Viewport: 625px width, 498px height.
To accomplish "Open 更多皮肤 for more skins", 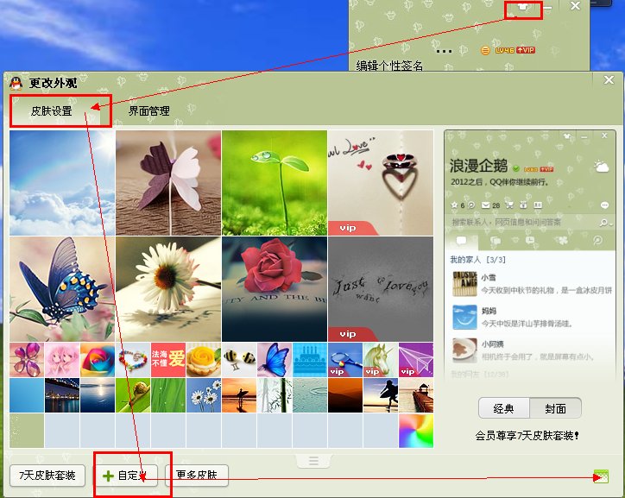I will (197, 476).
